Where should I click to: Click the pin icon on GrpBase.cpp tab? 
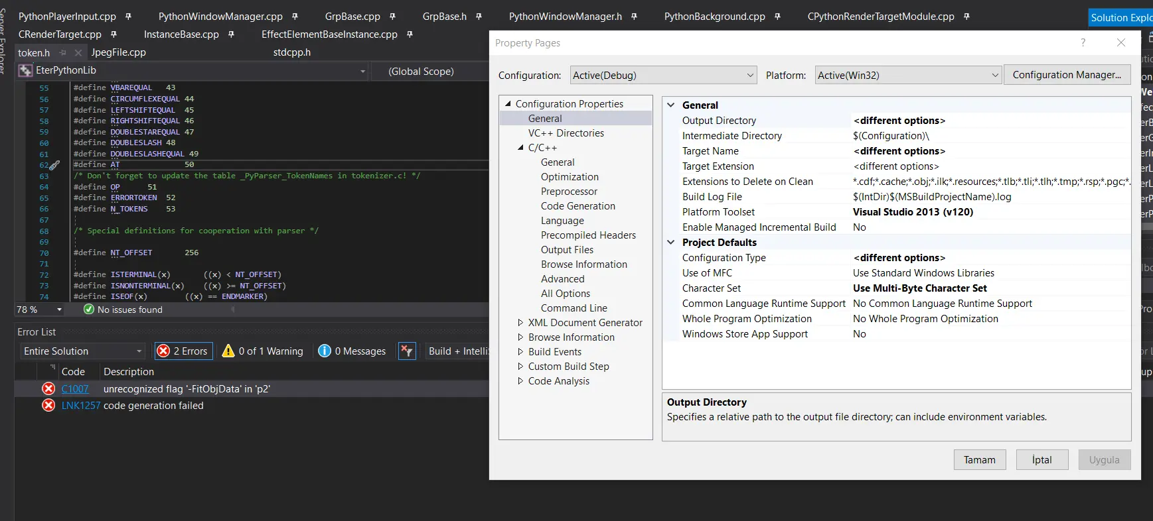392,17
